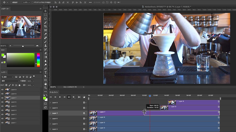Select the Layer 9 clip in the timeline

point(197,102)
